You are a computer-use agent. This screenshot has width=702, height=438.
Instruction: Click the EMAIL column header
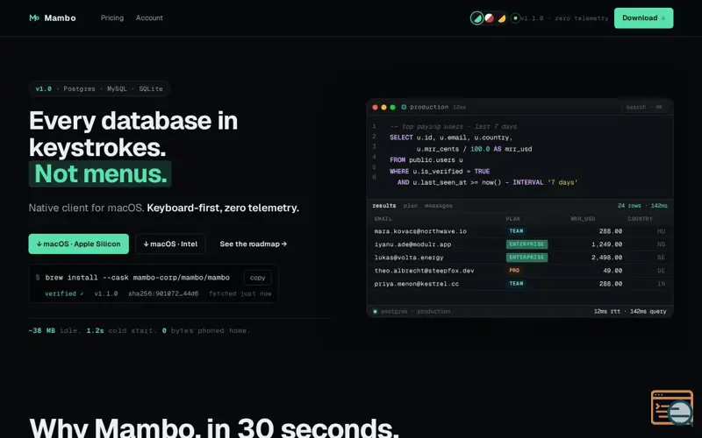383,218
